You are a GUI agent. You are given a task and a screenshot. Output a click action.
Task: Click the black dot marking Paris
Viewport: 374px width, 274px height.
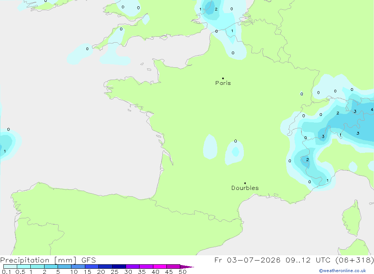(223, 78)
